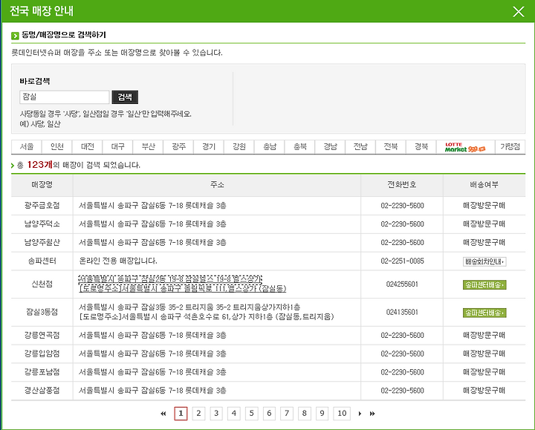Select the 인천 region tab
Image resolution: width=535 pixels, height=430 pixels.
coord(57,146)
